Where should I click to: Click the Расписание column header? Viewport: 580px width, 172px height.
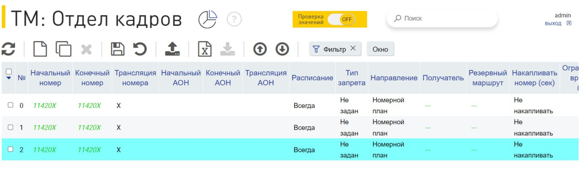(x=312, y=78)
